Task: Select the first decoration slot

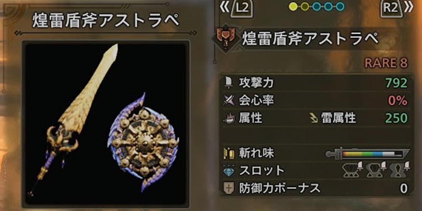Action: click(353, 170)
